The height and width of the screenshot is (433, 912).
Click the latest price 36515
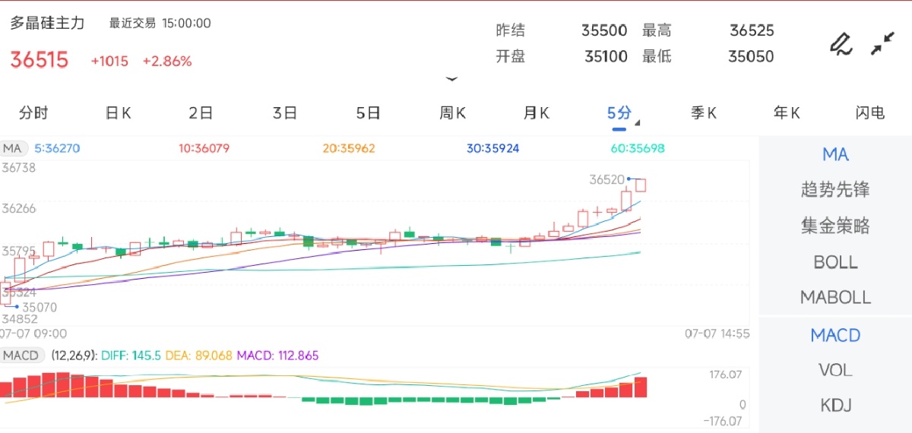40,60
